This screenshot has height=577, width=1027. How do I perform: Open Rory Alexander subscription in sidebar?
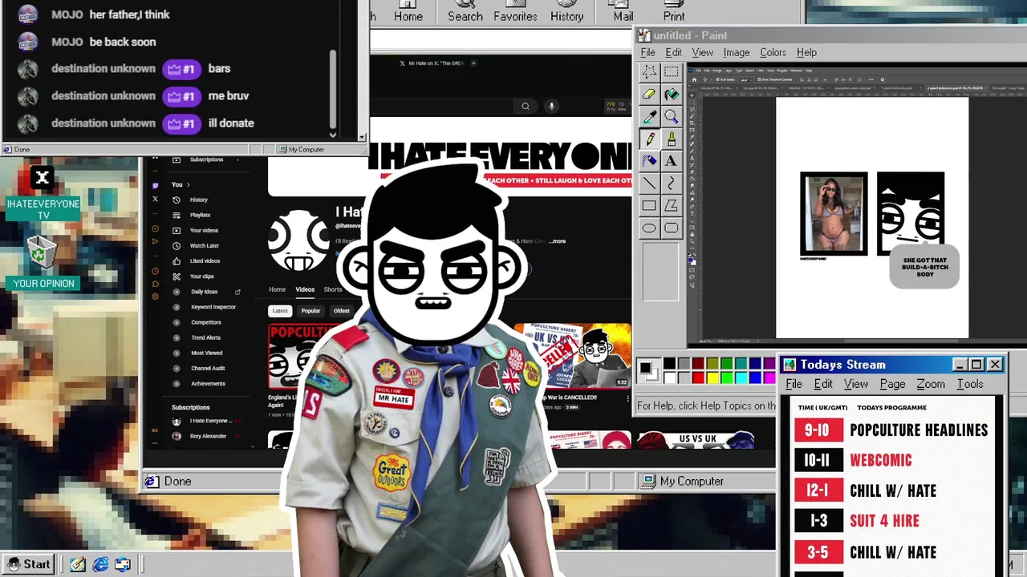(208, 436)
